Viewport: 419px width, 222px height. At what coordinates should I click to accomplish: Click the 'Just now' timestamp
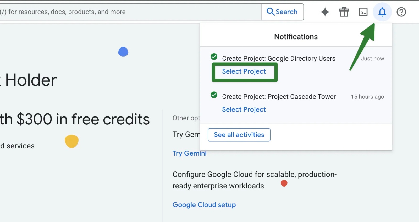tap(372, 59)
